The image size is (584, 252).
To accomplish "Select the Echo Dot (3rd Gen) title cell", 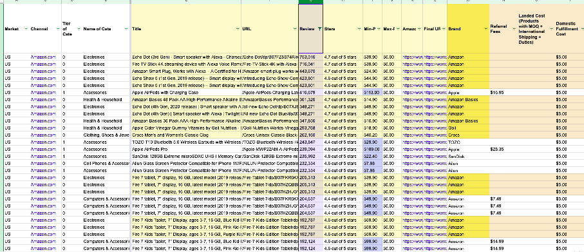I will click(x=186, y=57).
